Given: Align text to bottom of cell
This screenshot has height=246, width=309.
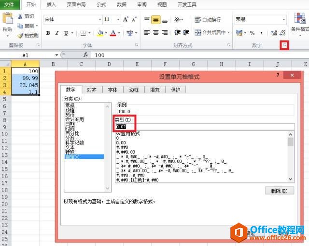Looking at the screenshot, I should click(165, 20).
